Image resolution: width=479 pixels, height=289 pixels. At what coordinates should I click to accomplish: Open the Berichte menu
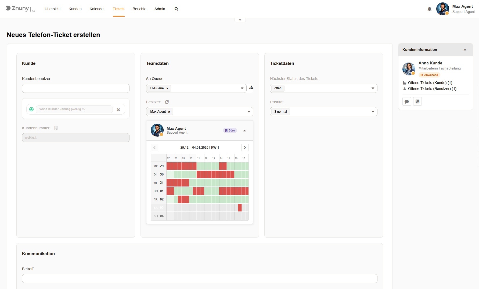tap(139, 9)
